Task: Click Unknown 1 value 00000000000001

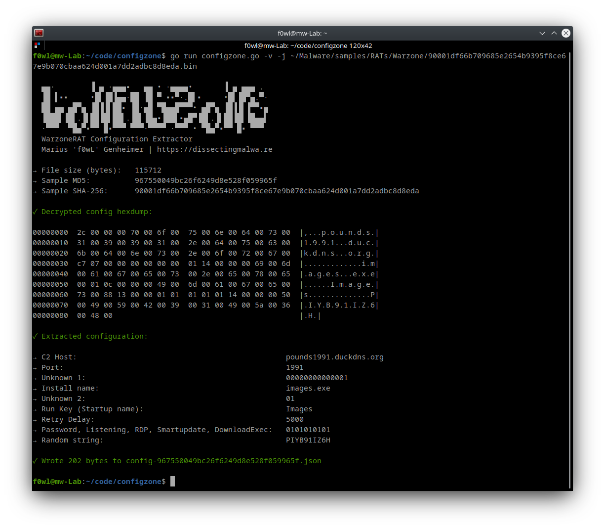Action: (317, 378)
